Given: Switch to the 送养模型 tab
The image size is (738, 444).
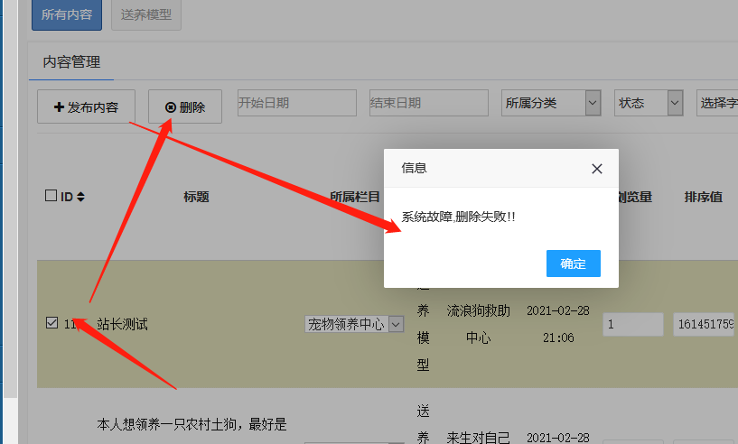Looking at the screenshot, I should pyautogui.click(x=146, y=15).
